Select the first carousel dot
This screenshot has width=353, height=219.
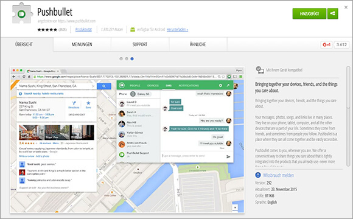121,59
